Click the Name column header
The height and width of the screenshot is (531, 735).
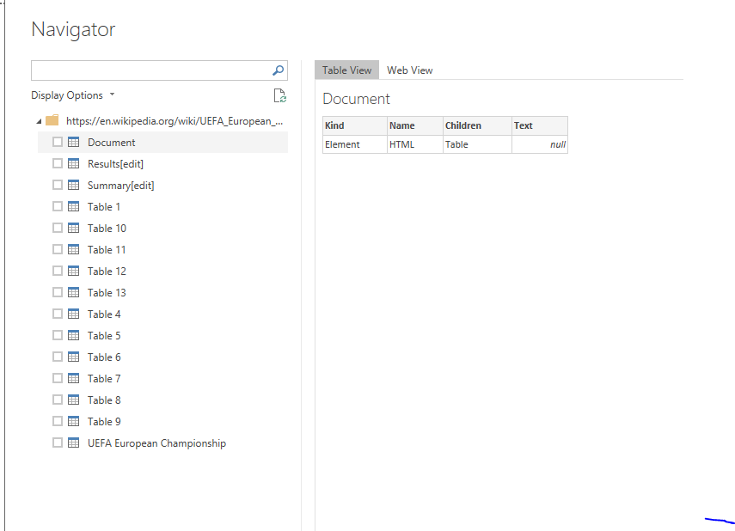415,125
